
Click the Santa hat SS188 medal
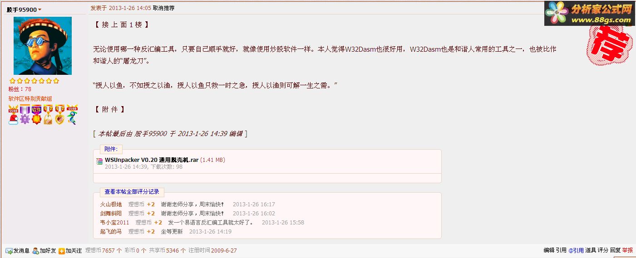pos(13,115)
